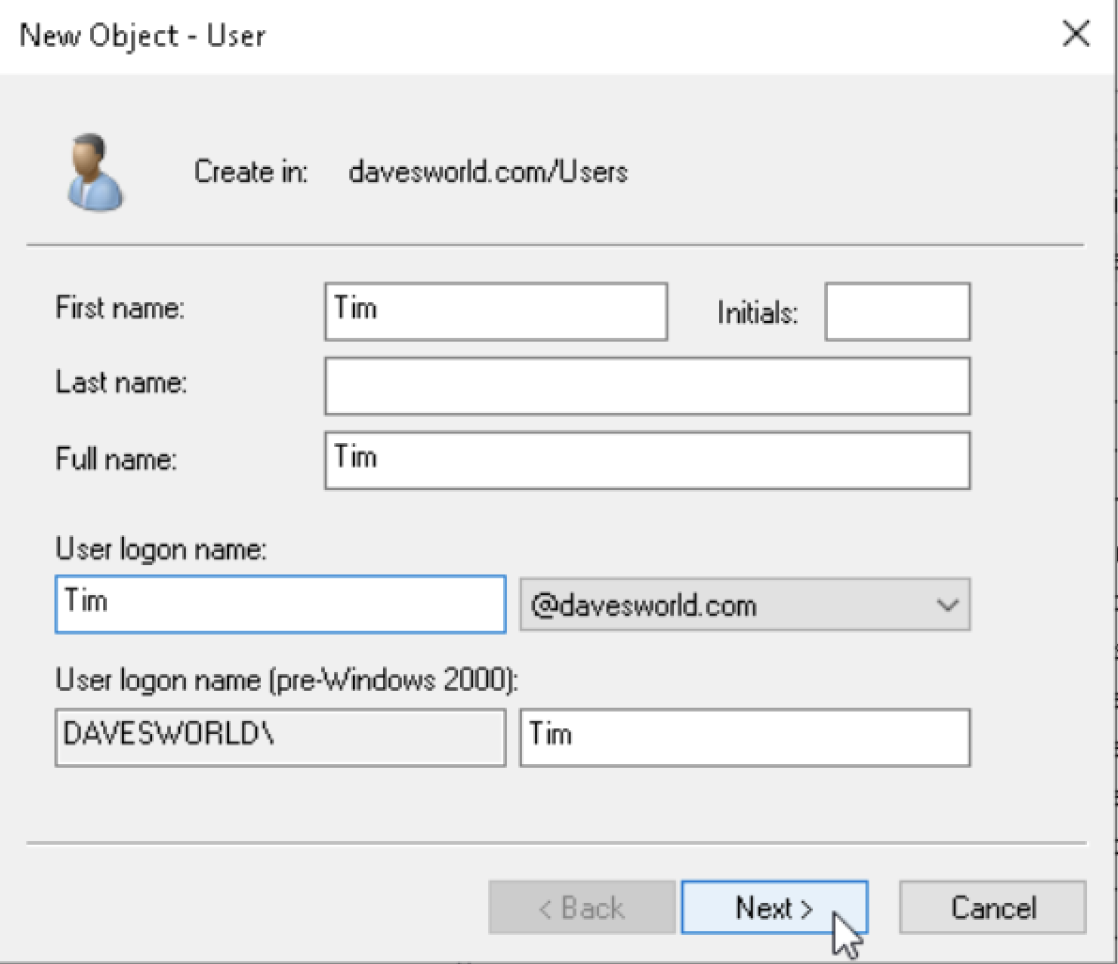
Task: Click the 'First name:' label
Action: click(120, 308)
